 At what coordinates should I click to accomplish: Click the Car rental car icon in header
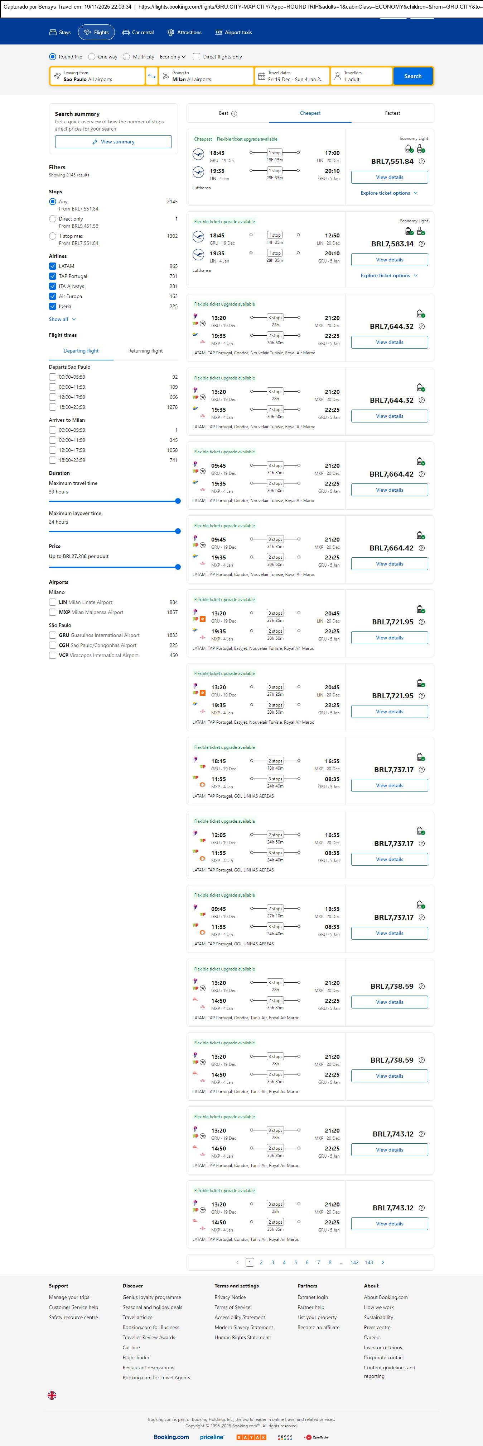click(126, 33)
